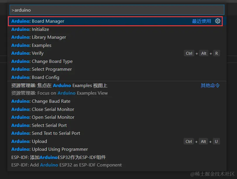Click the 其他命令 label
The height and width of the screenshot is (179, 237).
[210, 86]
